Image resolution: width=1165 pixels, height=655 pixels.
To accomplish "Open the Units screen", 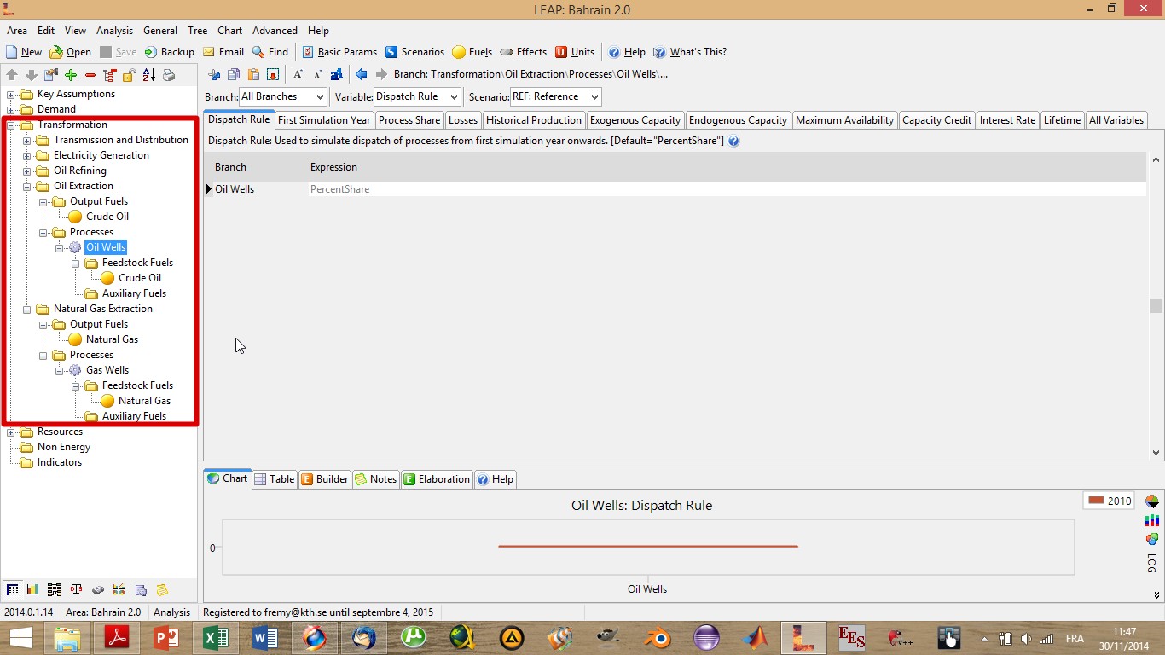I will point(575,52).
